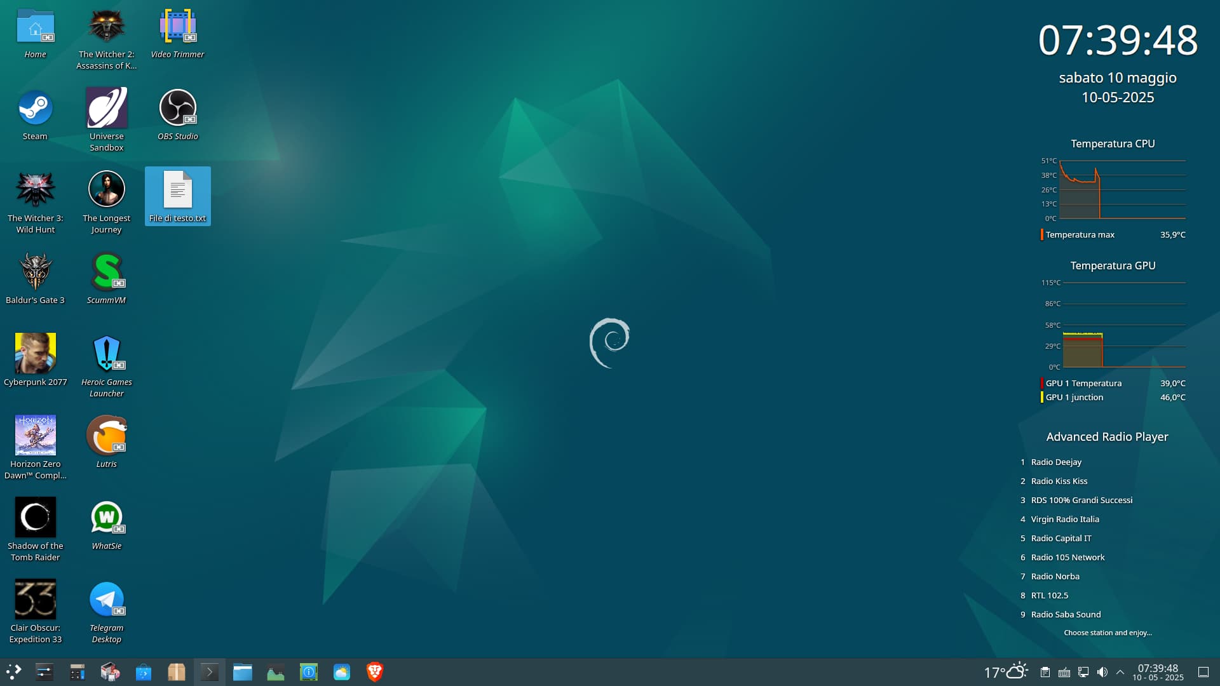Launch Brave browser from the taskbar
Image resolution: width=1220 pixels, height=686 pixels.
click(x=375, y=672)
